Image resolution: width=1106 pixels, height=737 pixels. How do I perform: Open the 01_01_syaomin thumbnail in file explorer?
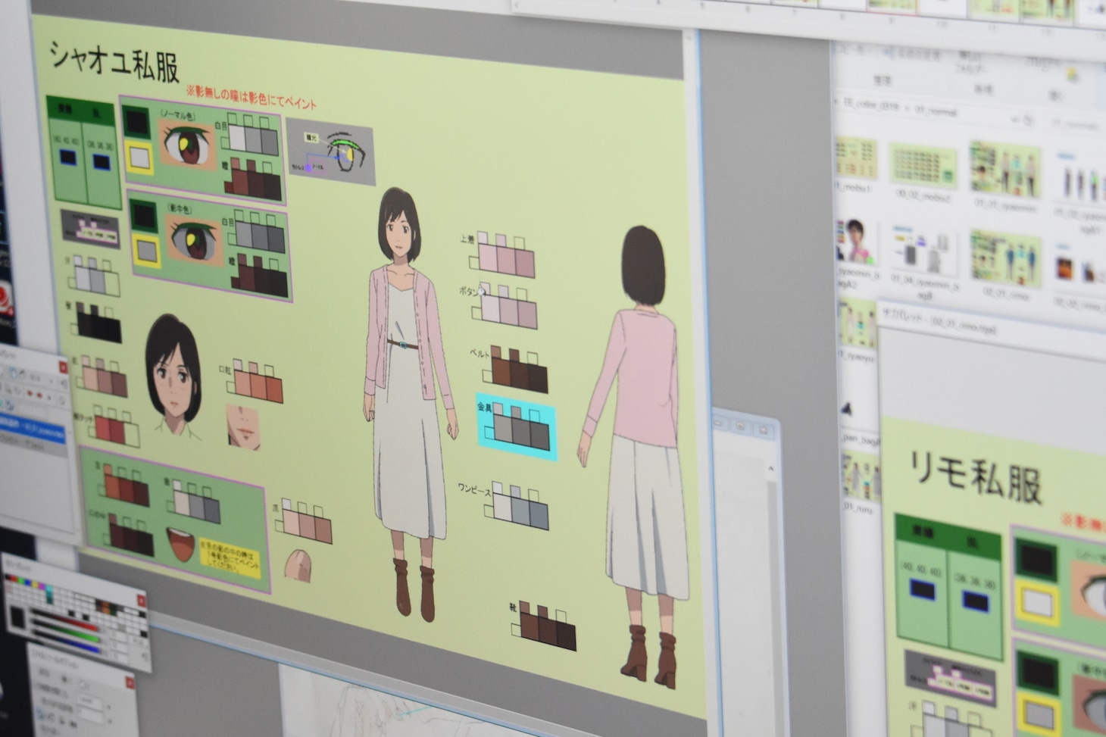pos(1004,171)
